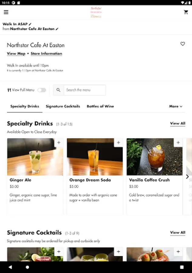View All Specialty Drinks
Viewport: 192px width, 273px height.
(177, 123)
